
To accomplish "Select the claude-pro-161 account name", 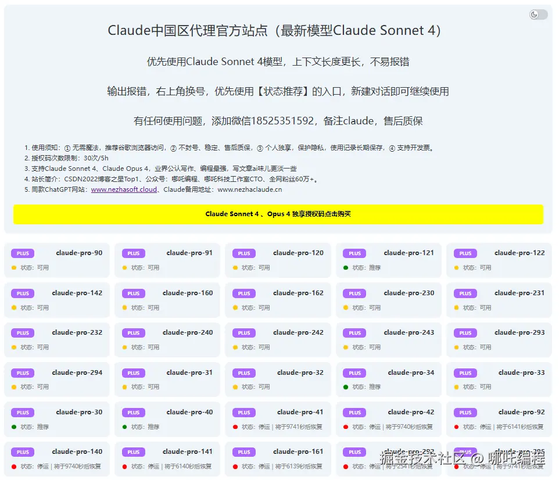I will pyautogui.click(x=298, y=452).
